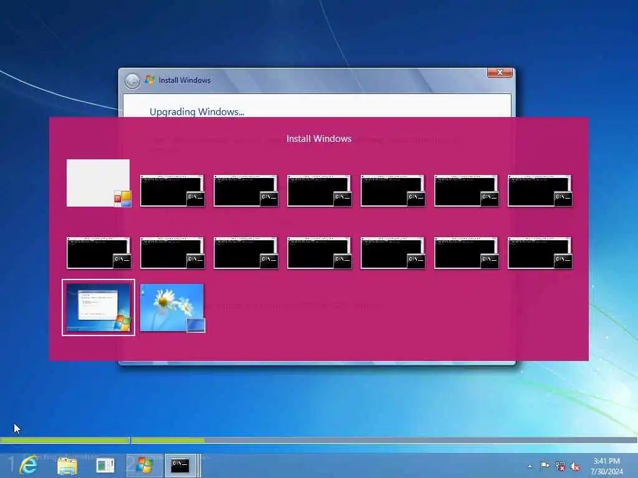This screenshot has width=638, height=478.
Task: Select first Command Prompt thumbnail in second row
Action: pyautogui.click(x=98, y=253)
